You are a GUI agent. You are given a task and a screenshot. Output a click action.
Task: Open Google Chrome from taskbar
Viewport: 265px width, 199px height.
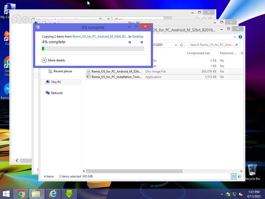21,194
